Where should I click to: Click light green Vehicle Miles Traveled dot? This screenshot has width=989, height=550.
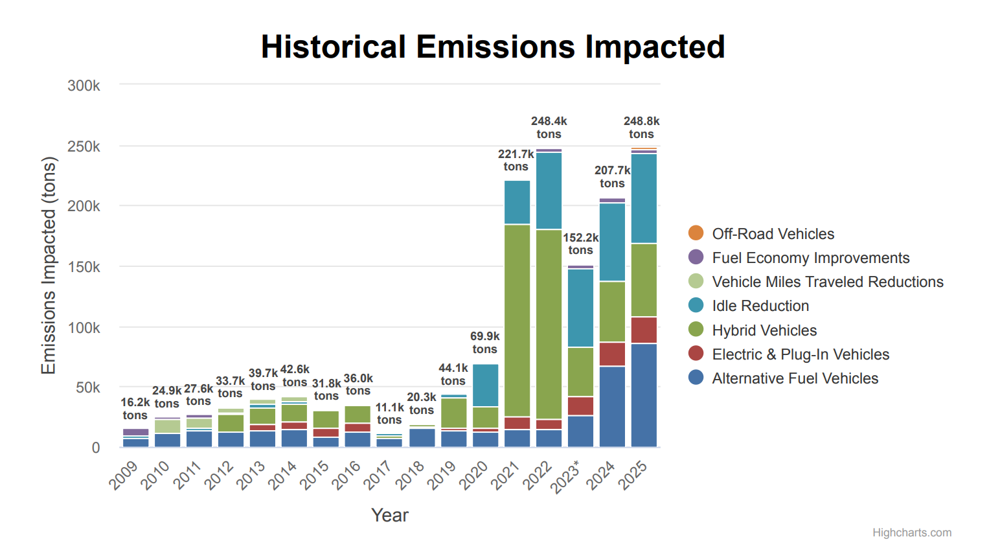tap(696, 281)
